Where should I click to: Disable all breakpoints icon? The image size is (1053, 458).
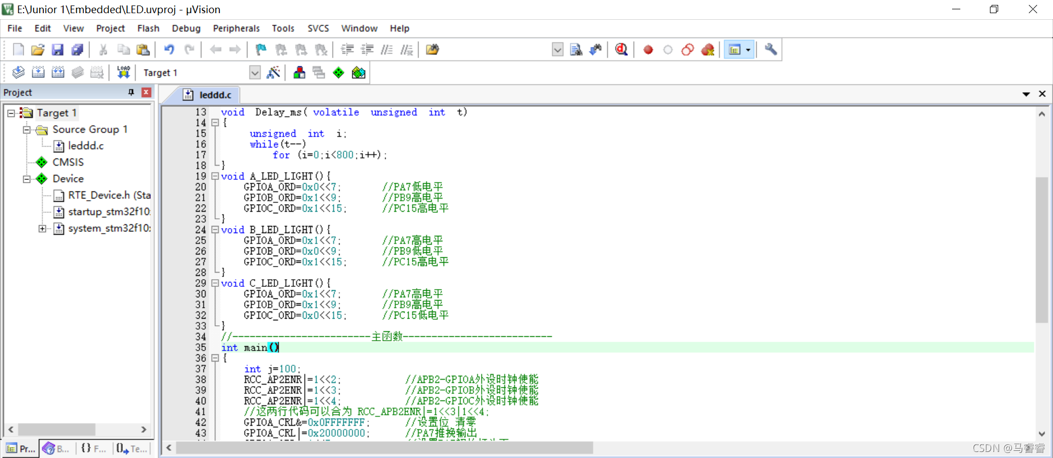(x=688, y=50)
